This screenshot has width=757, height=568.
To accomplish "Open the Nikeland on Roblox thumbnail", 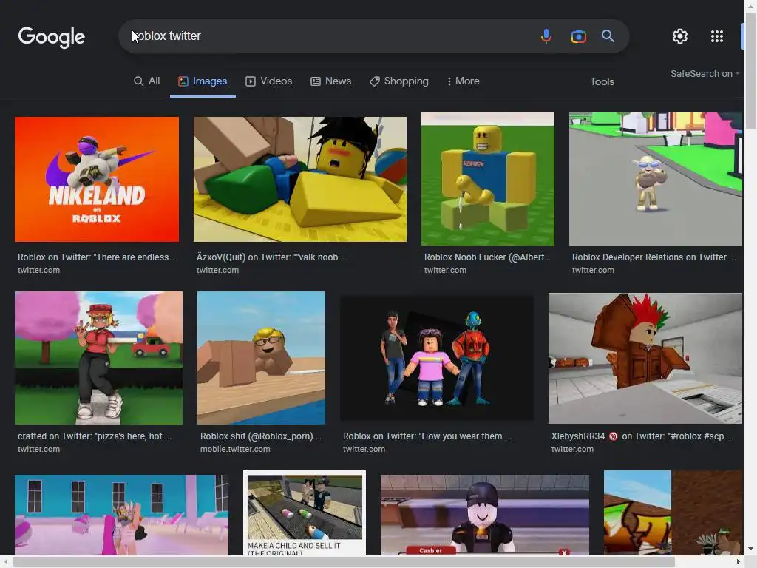I will coord(97,179).
